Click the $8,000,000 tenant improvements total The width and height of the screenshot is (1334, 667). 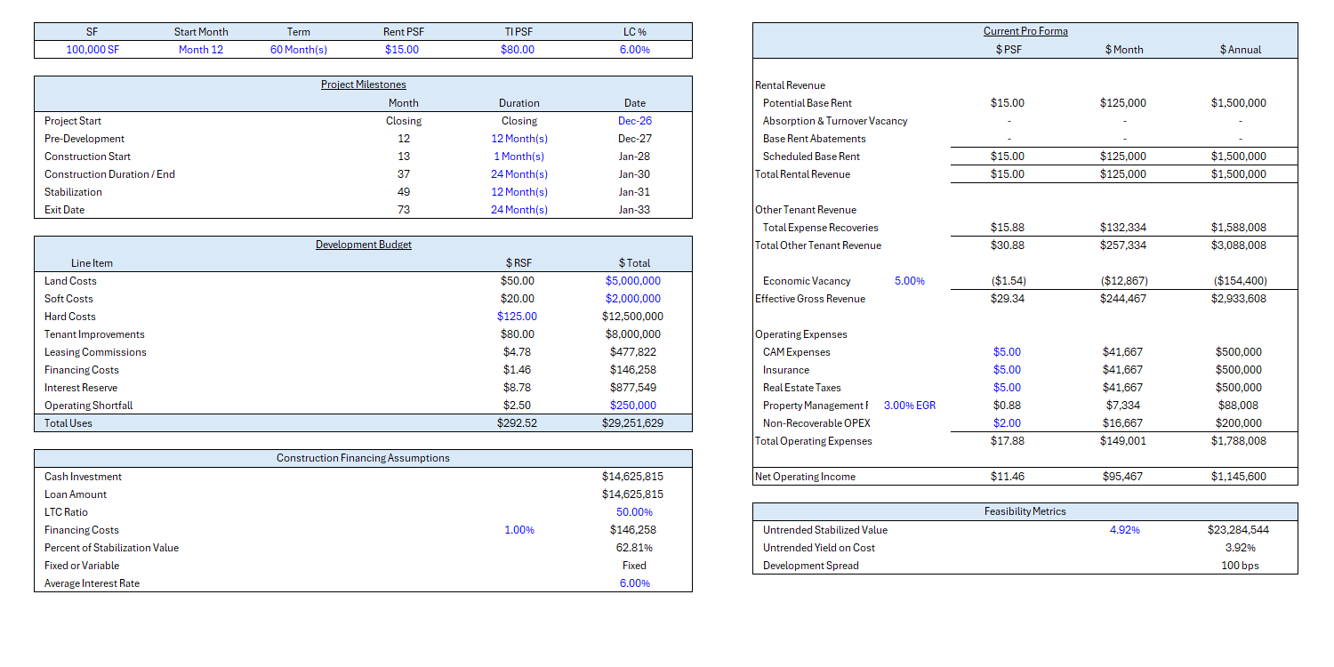[633, 334]
